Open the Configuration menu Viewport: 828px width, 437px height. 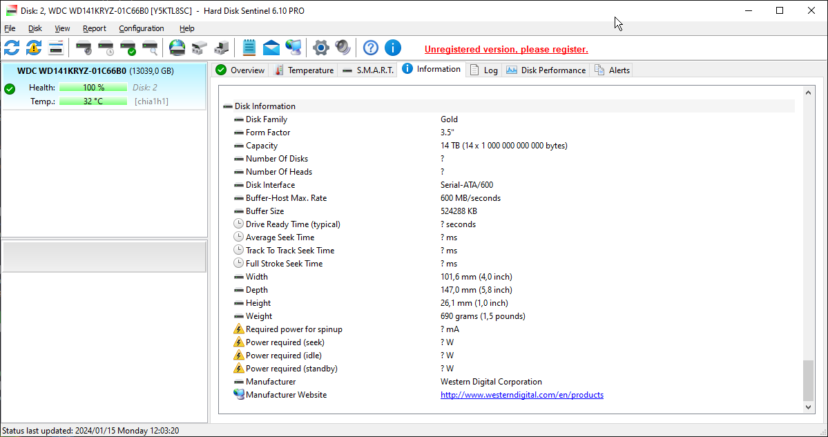pyautogui.click(x=142, y=28)
